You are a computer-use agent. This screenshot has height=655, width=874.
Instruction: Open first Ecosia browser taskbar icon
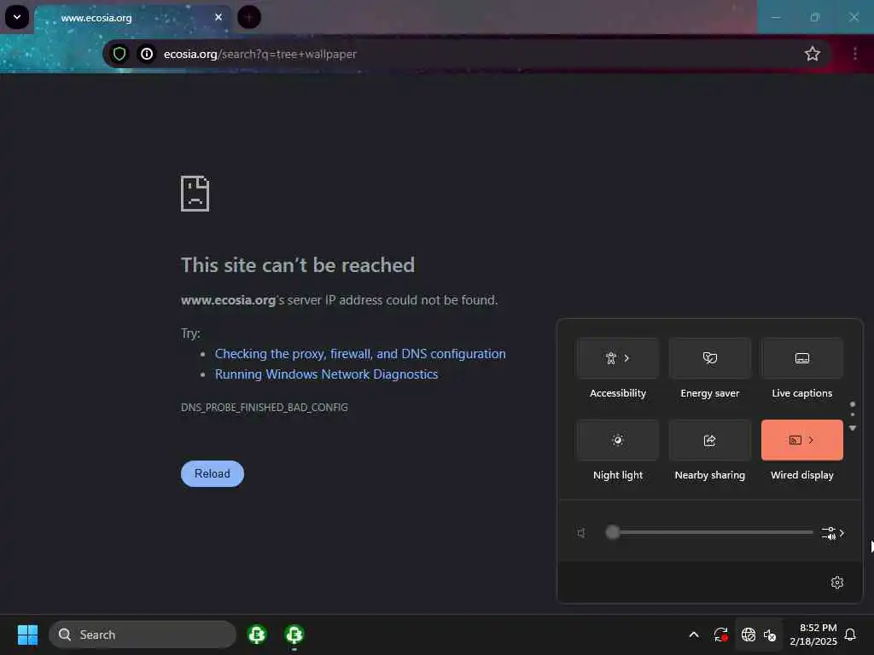click(x=257, y=635)
